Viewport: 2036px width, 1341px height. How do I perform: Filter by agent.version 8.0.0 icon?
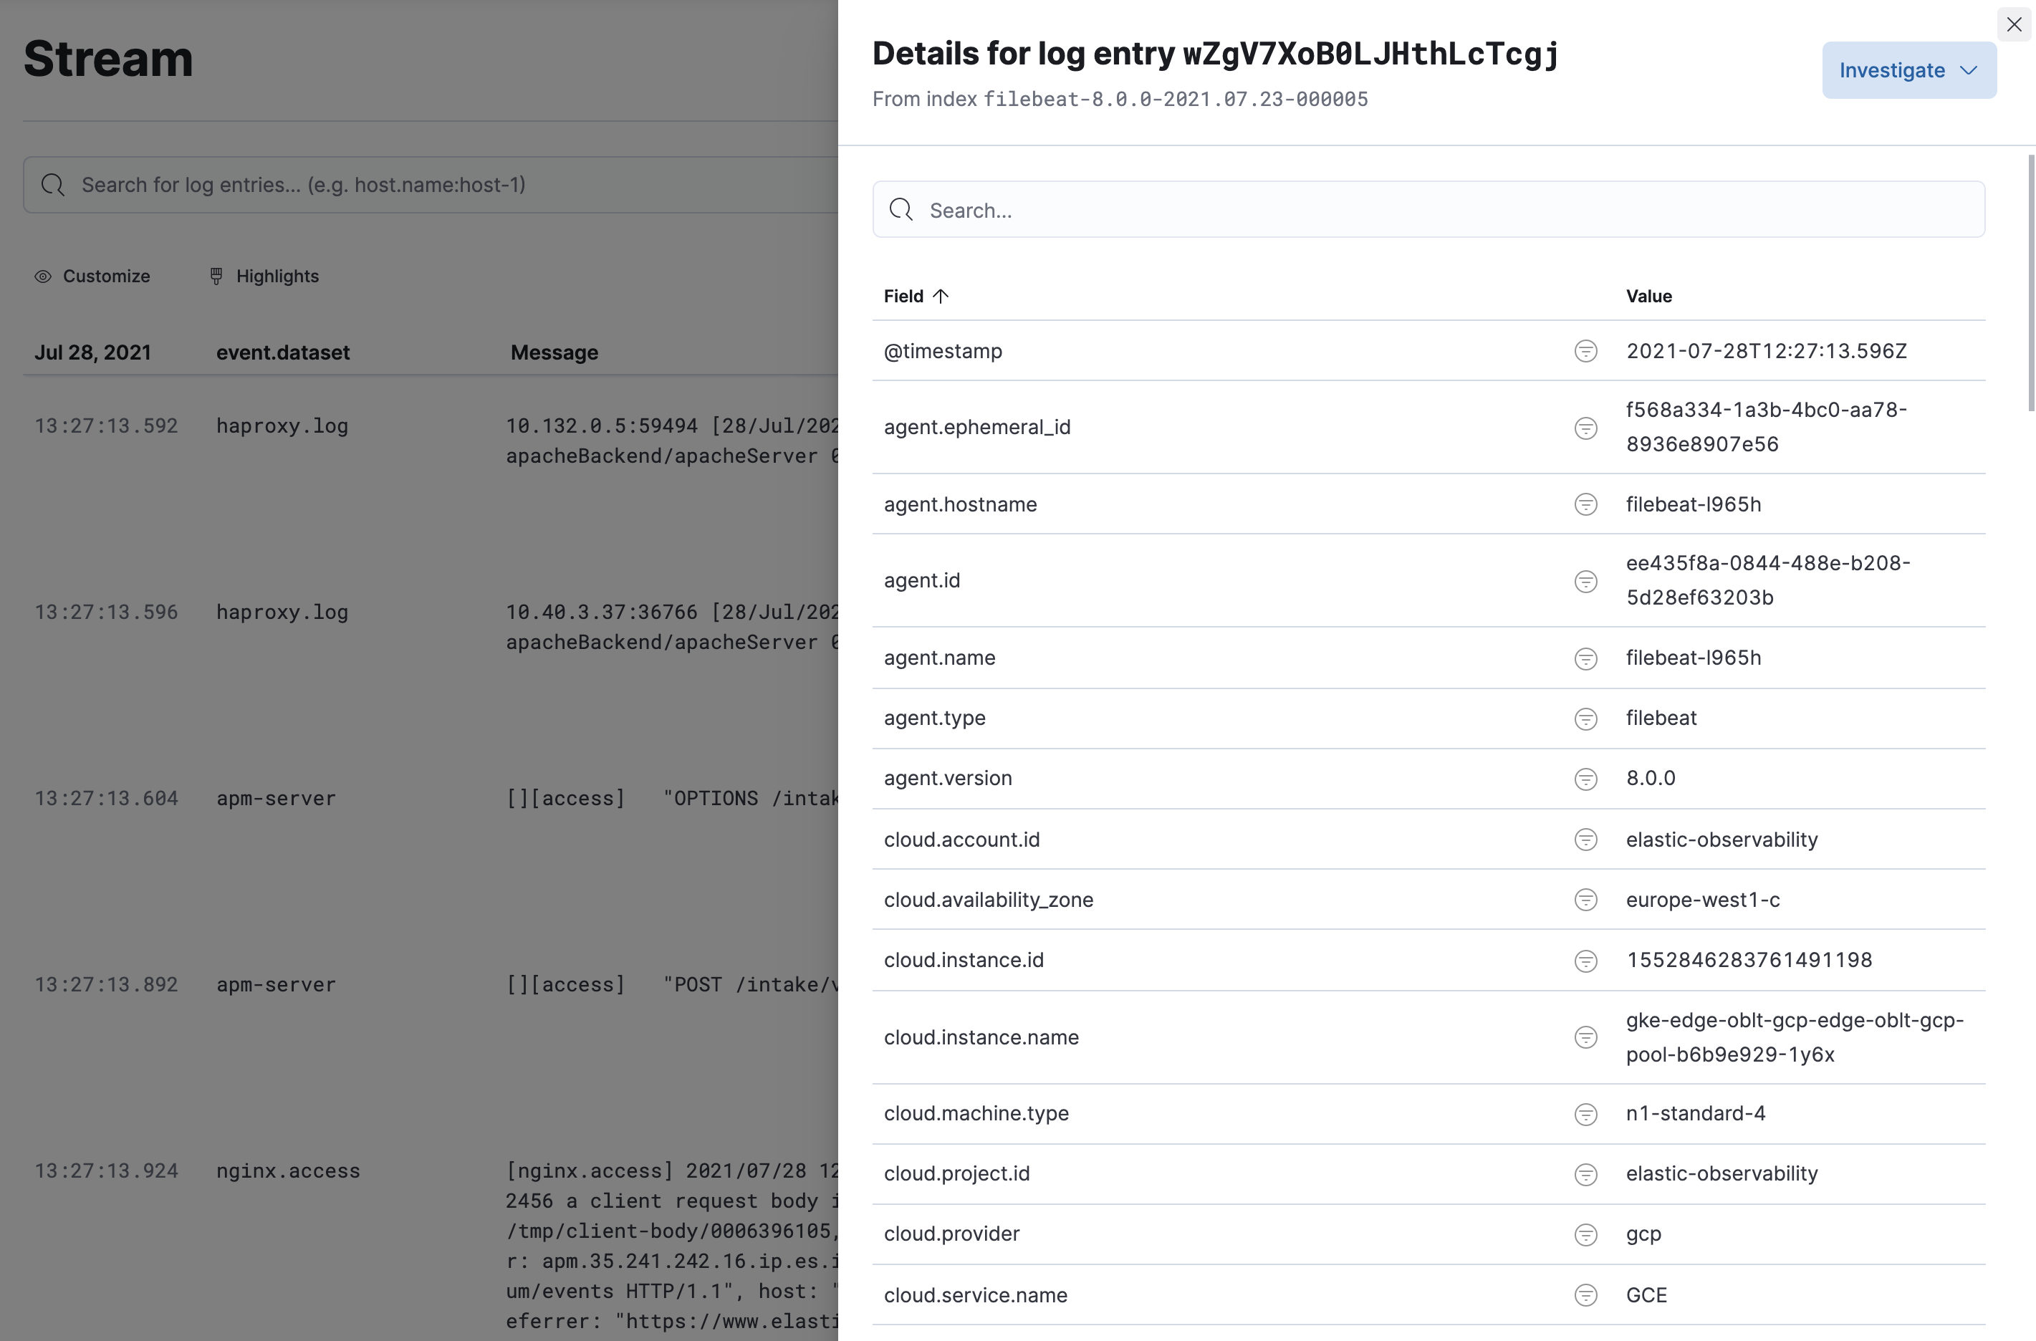point(1585,779)
